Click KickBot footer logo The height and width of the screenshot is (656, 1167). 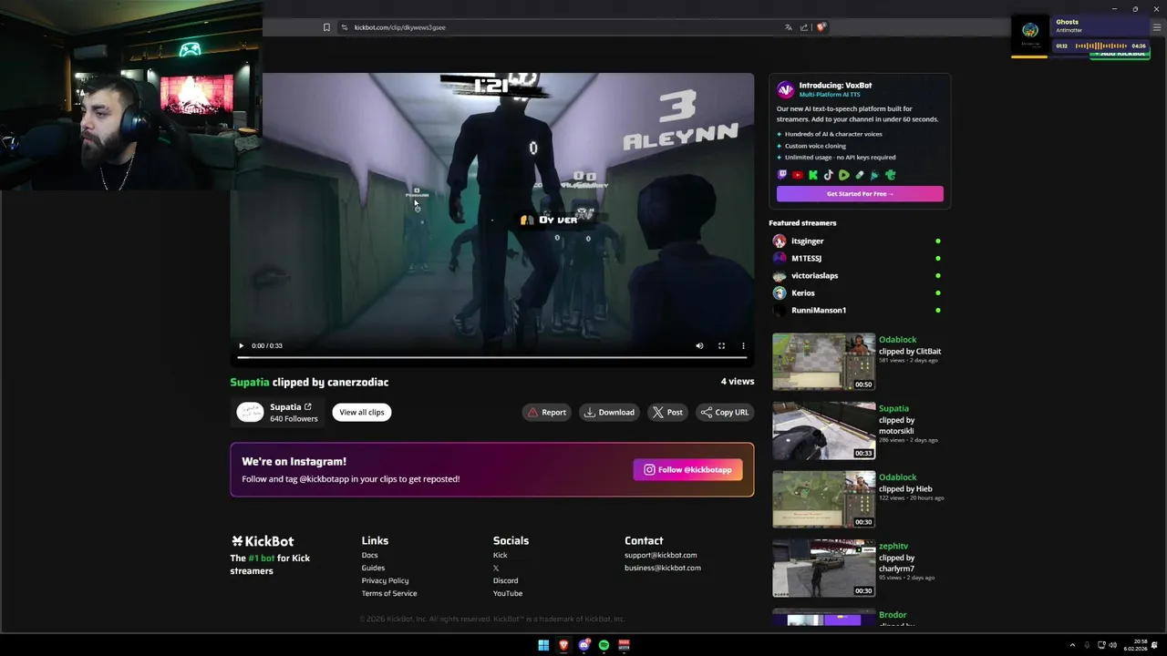(263, 541)
